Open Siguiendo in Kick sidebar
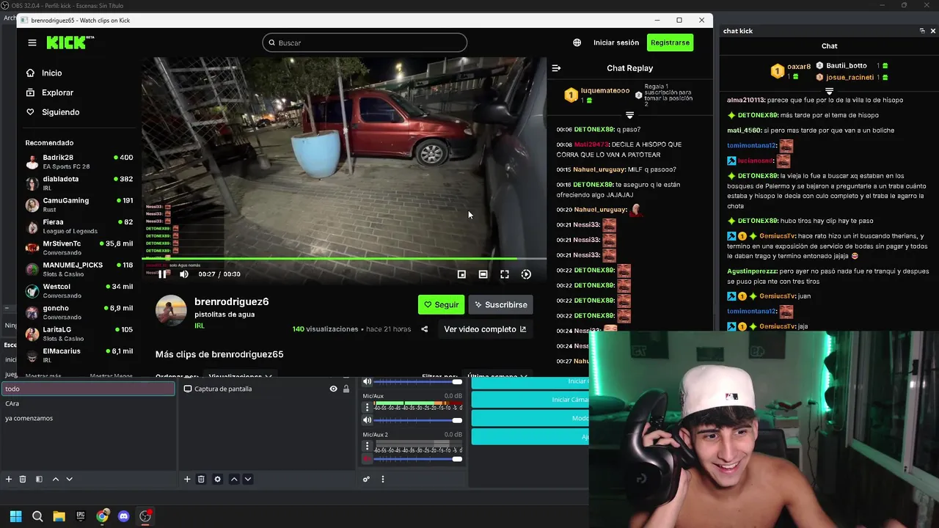 (53, 112)
